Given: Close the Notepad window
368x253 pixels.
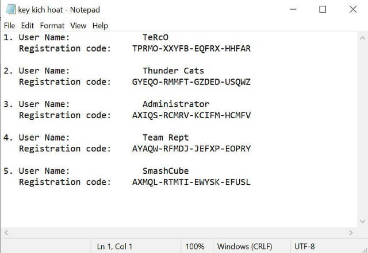Looking at the screenshot, I should [x=352, y=9].
